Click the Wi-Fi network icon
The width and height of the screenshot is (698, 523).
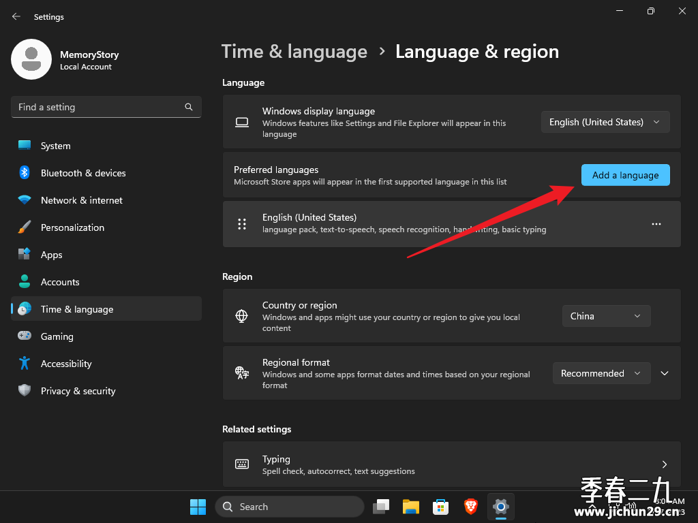click(25, 200)
